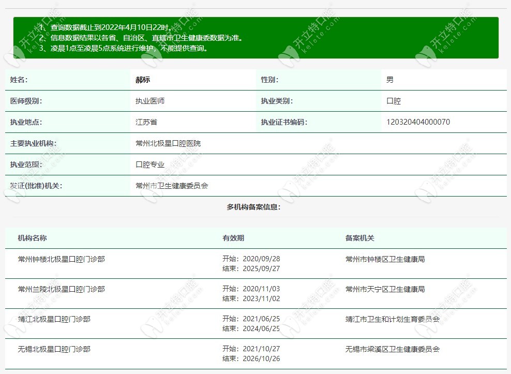Select 常州市钟楼区卫生健康局 text
511x374 pixels.
point(385,259)
